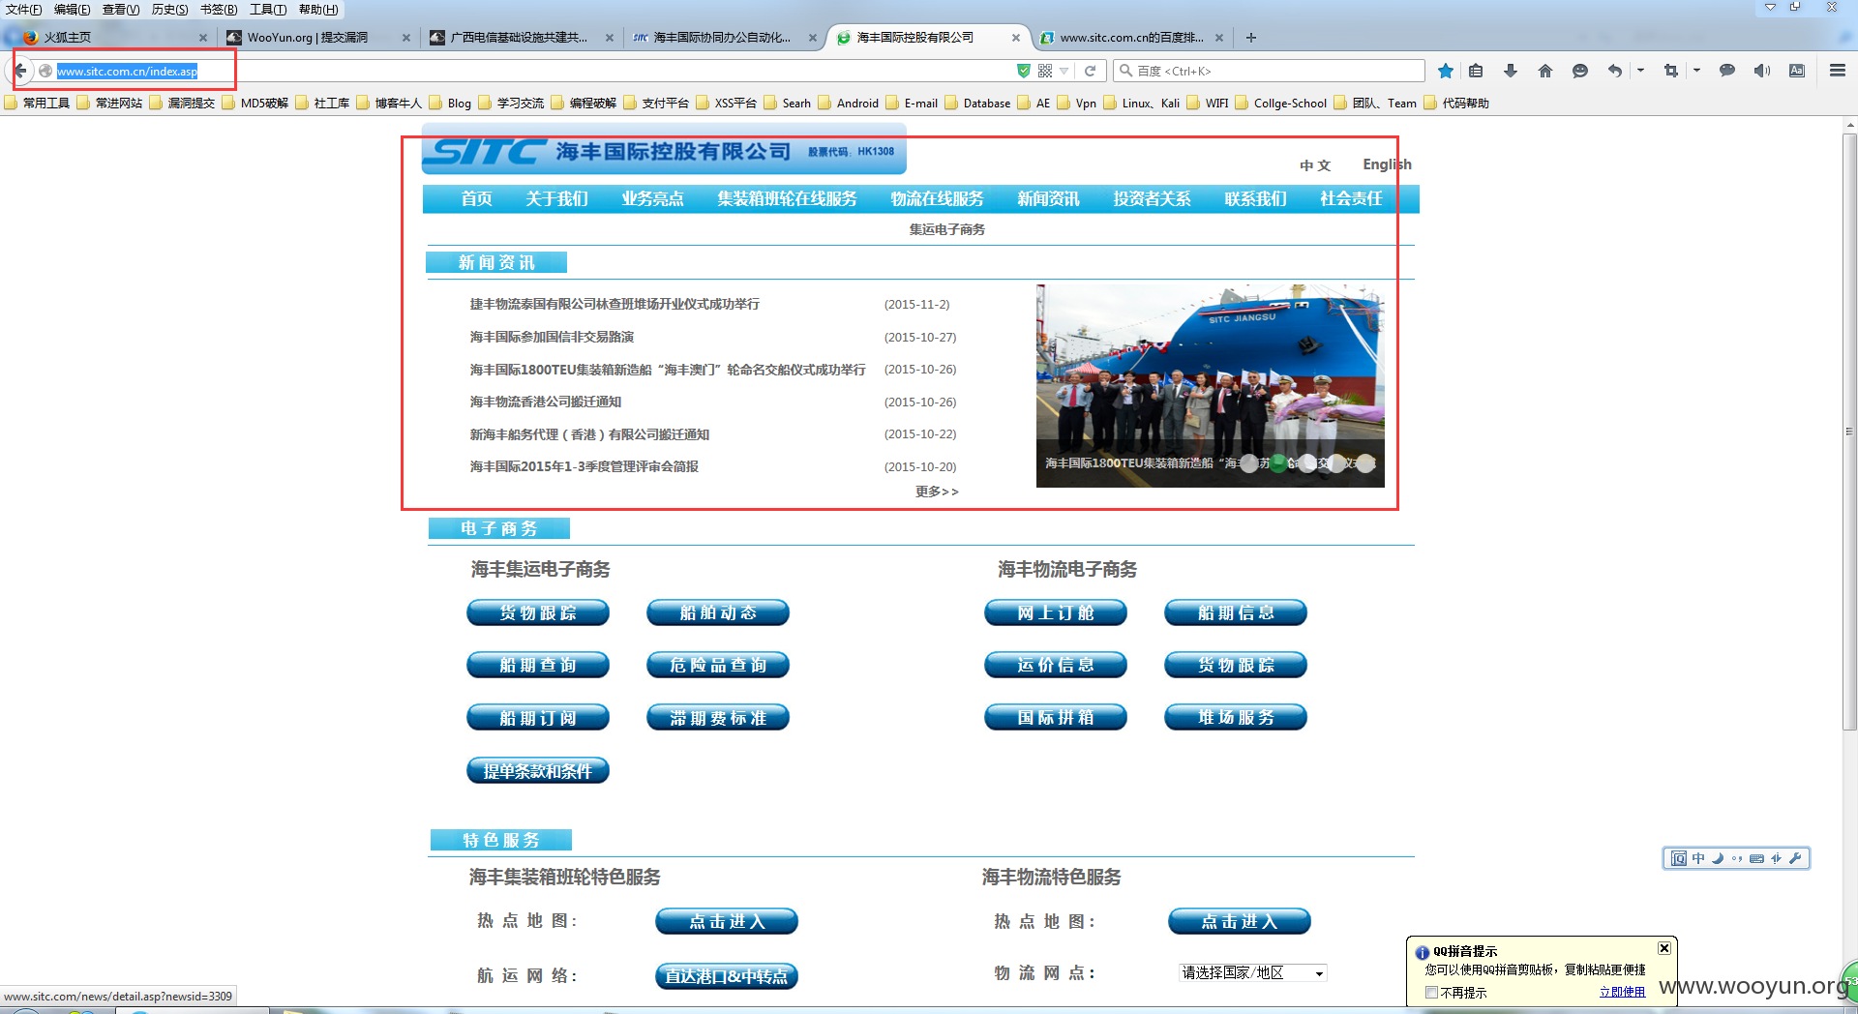Viewport: 1858px width, 1014px height.
Task: Close the QQ拼音提示 popup
Action: [1664, 948]
